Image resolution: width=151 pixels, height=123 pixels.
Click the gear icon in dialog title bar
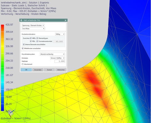point(21,20)
